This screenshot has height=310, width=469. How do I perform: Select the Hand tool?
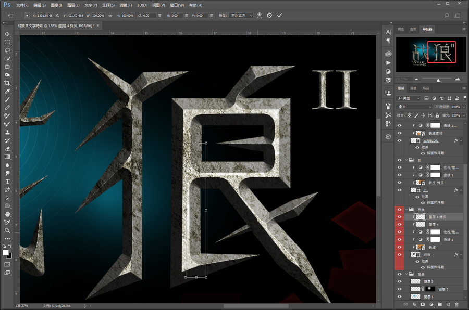click(7, 214)
